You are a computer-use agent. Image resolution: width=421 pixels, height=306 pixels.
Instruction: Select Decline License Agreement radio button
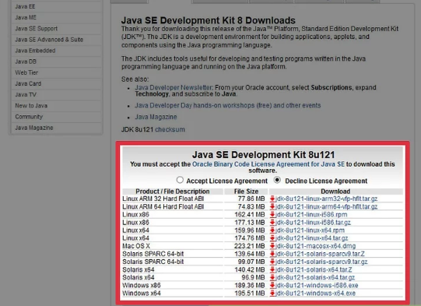(277, 180)
